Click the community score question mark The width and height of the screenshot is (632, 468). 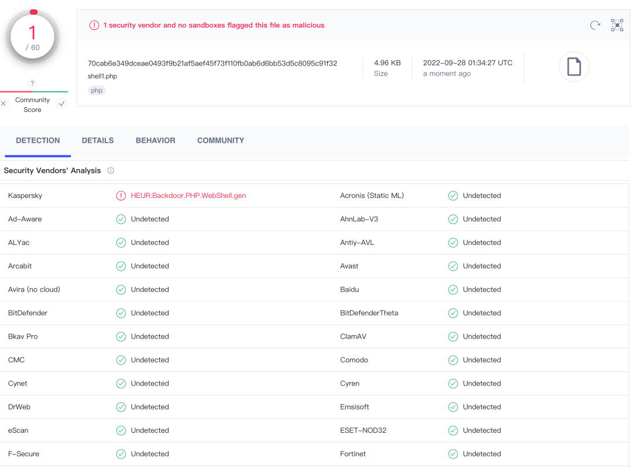click(33, 84)
